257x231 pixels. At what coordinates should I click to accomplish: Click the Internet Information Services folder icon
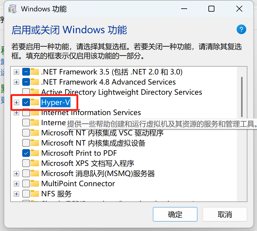[35, 113]
